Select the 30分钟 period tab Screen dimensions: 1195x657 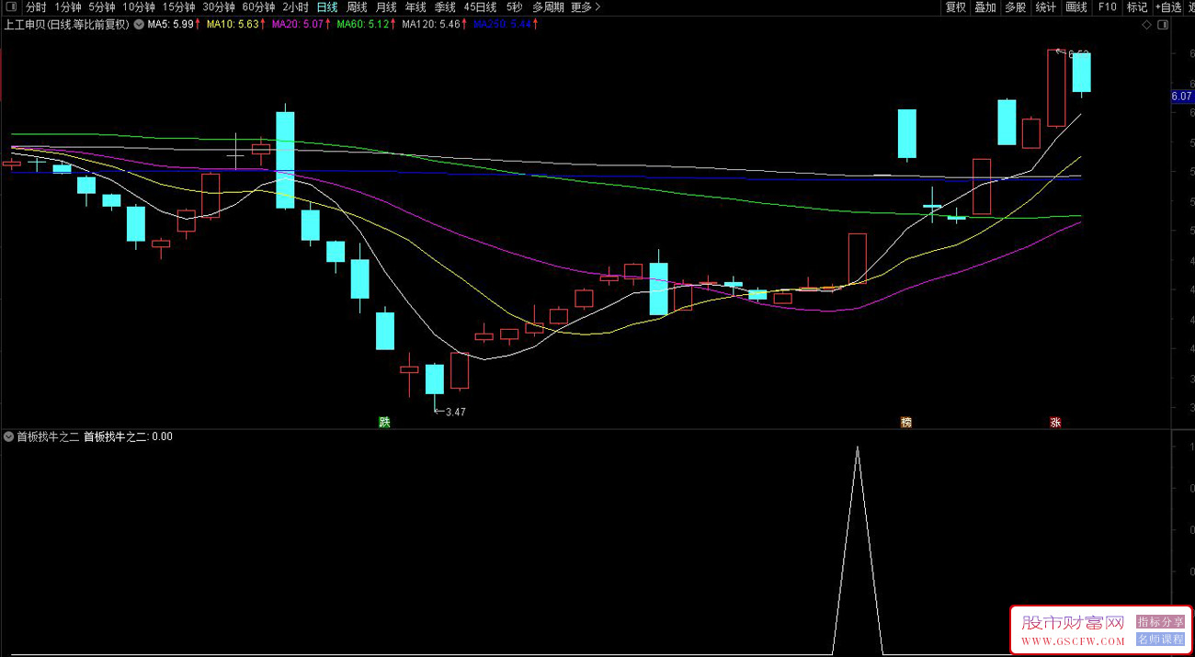[219, 6]
